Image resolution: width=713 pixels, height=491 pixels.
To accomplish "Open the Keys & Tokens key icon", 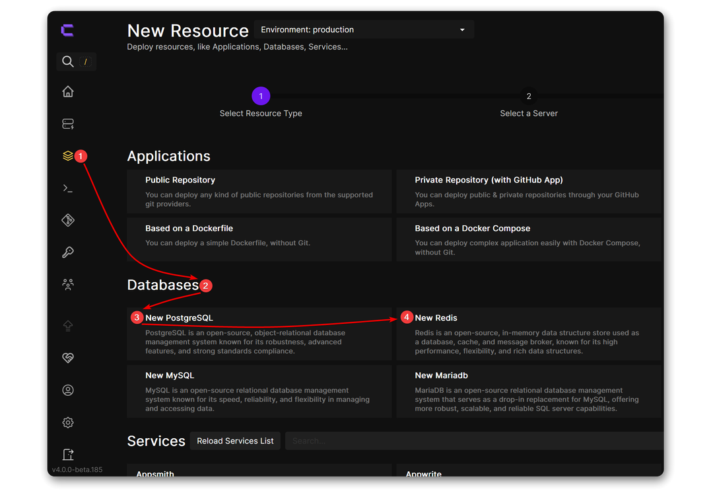I will pos(68,252).
